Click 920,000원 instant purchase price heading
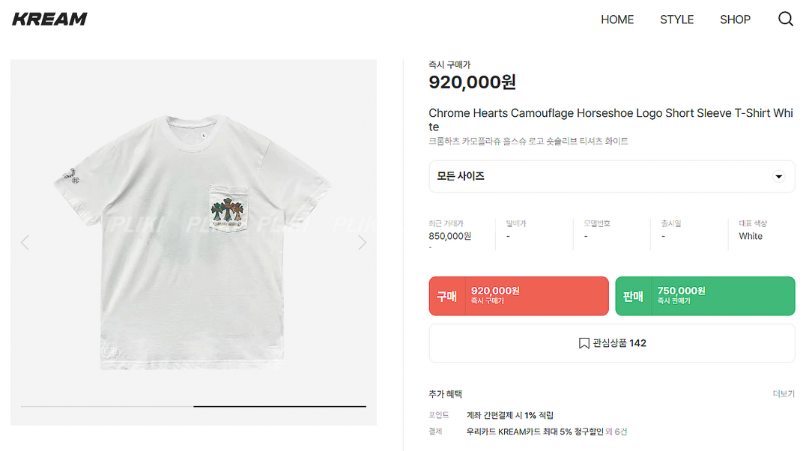Screen dimensions: 809x451 coord(472,82)
